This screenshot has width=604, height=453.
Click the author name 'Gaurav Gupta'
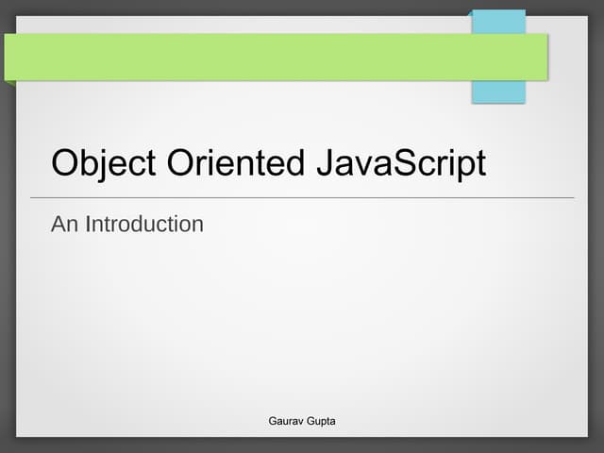pos(302,420)
